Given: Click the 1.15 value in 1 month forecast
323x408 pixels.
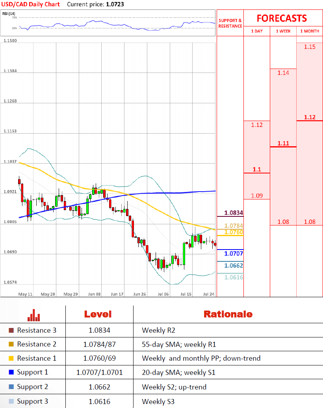Looking at the screenshot, I should [310, 47].
